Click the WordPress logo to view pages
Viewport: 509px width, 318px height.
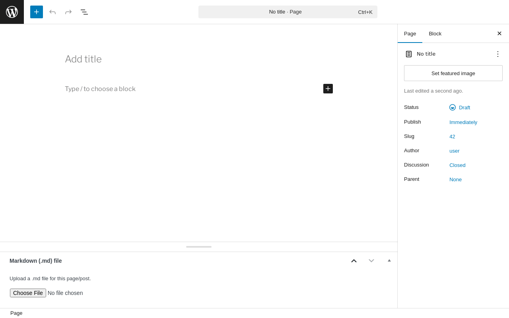pyautogui.click(x=12, y=12)
